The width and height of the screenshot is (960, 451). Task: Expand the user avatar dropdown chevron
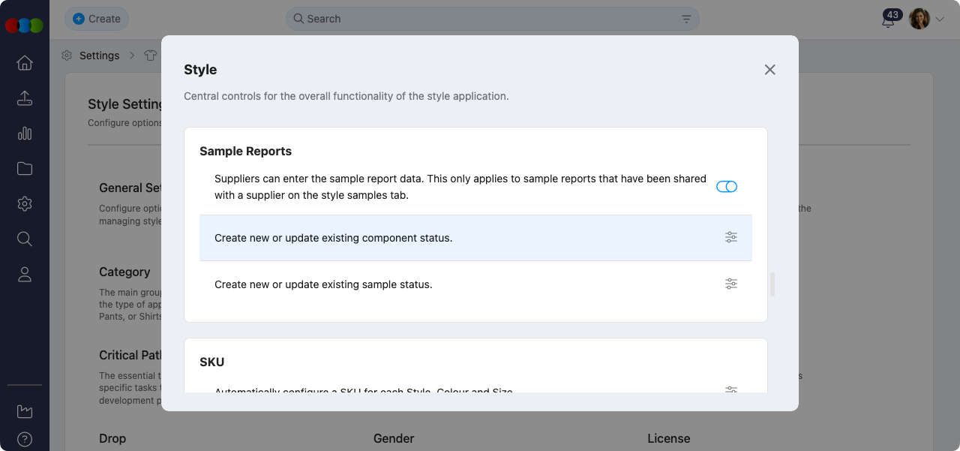pyautogui.click(x=940, y=20)
